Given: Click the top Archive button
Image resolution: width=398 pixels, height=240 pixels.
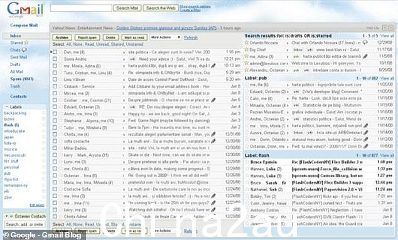Looking at the screenshot, I should [62, 38].
